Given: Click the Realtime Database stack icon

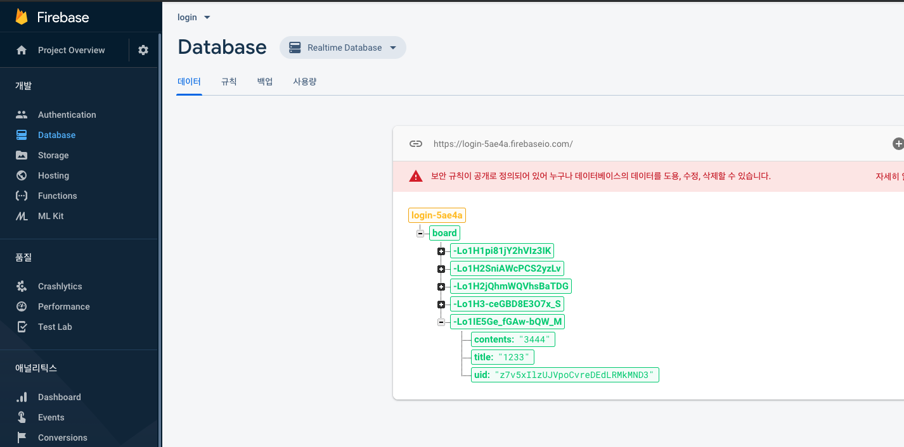Looking at the screenshot, I should coord(295,47).
